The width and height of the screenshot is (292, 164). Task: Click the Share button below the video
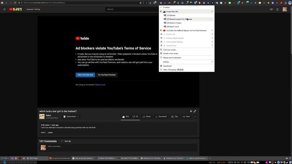point(146,117)
